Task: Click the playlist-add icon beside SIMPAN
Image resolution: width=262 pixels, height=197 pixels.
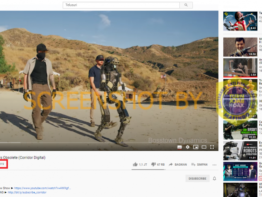Action: click(193, 164)
